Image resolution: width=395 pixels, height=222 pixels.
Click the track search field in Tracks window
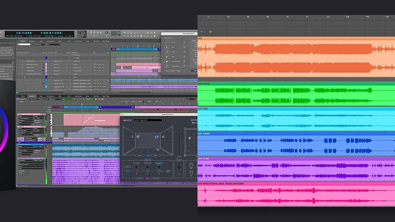click(x=24, y=44)
